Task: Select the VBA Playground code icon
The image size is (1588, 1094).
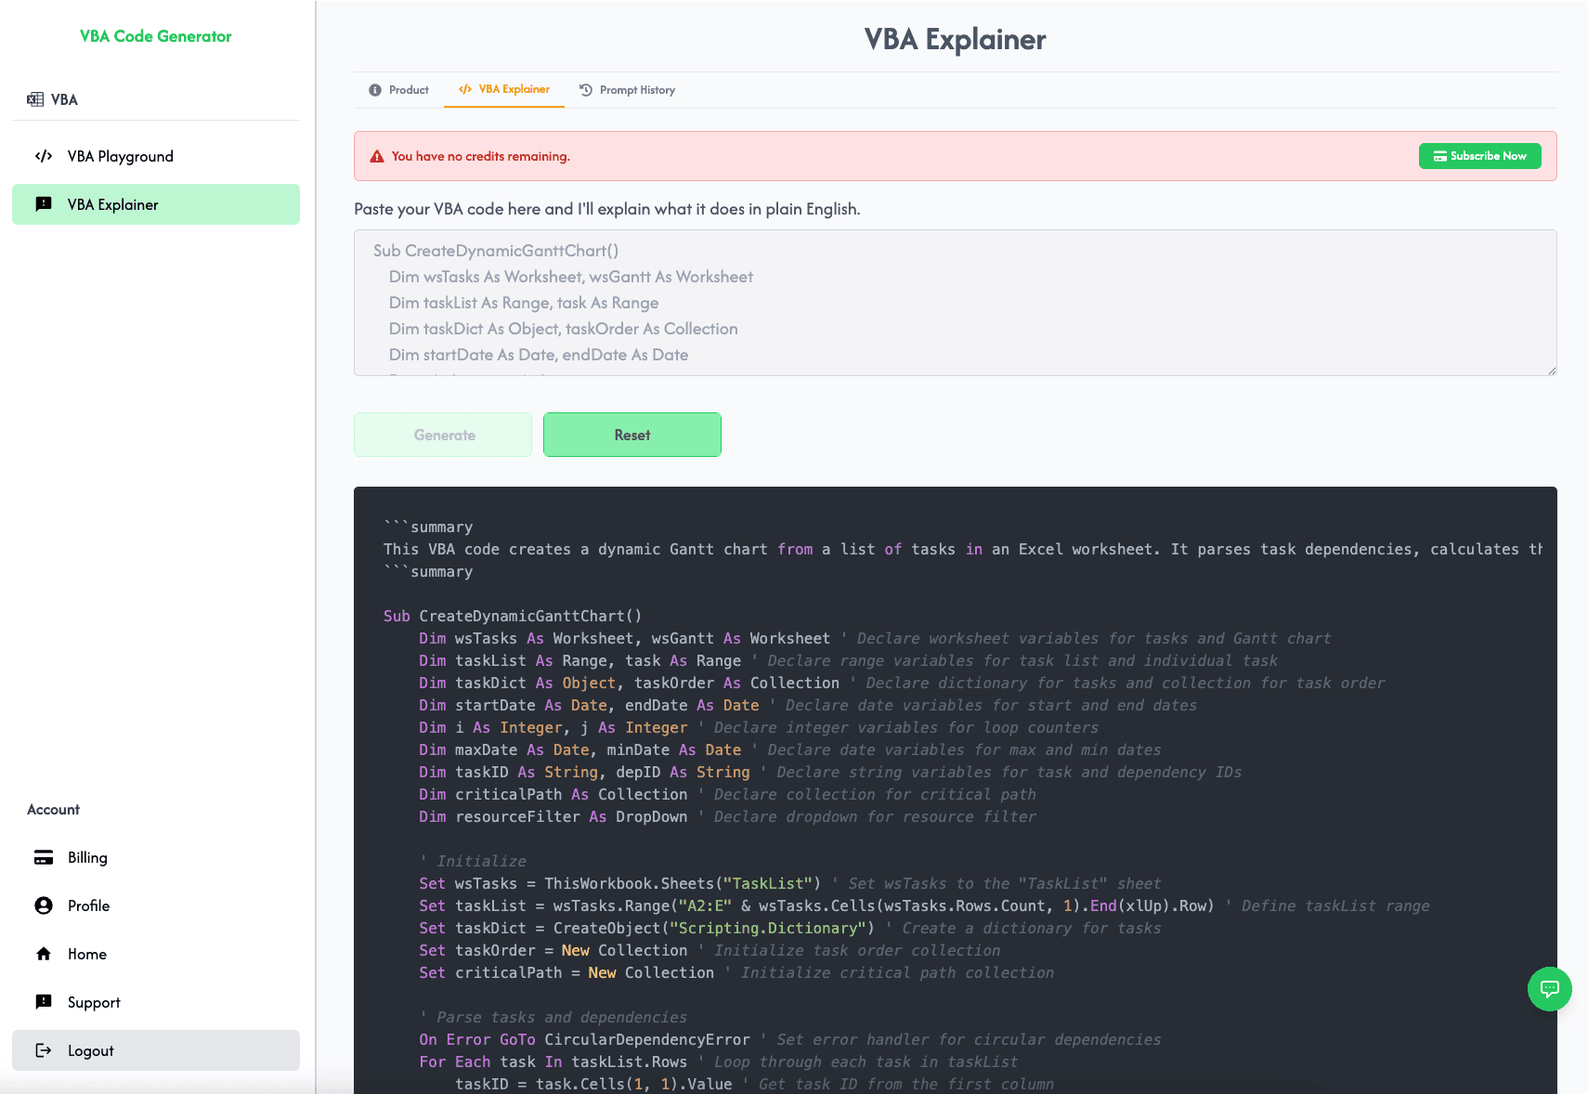Action: click(x=44, y=156)
